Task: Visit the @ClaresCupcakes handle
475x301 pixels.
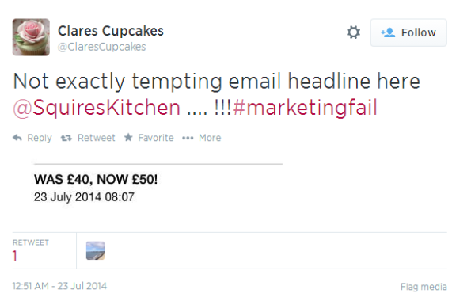Action: point(102,47)
